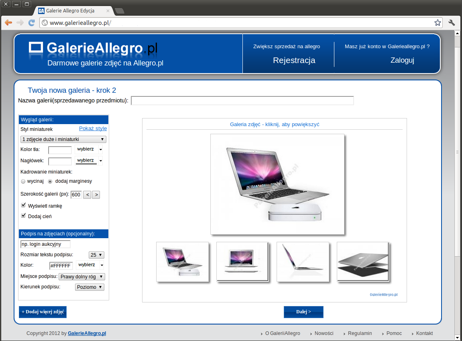Close the Galerie Allegro Edycja tab
The height and width of the screenshot is (341, 462).
108,11
